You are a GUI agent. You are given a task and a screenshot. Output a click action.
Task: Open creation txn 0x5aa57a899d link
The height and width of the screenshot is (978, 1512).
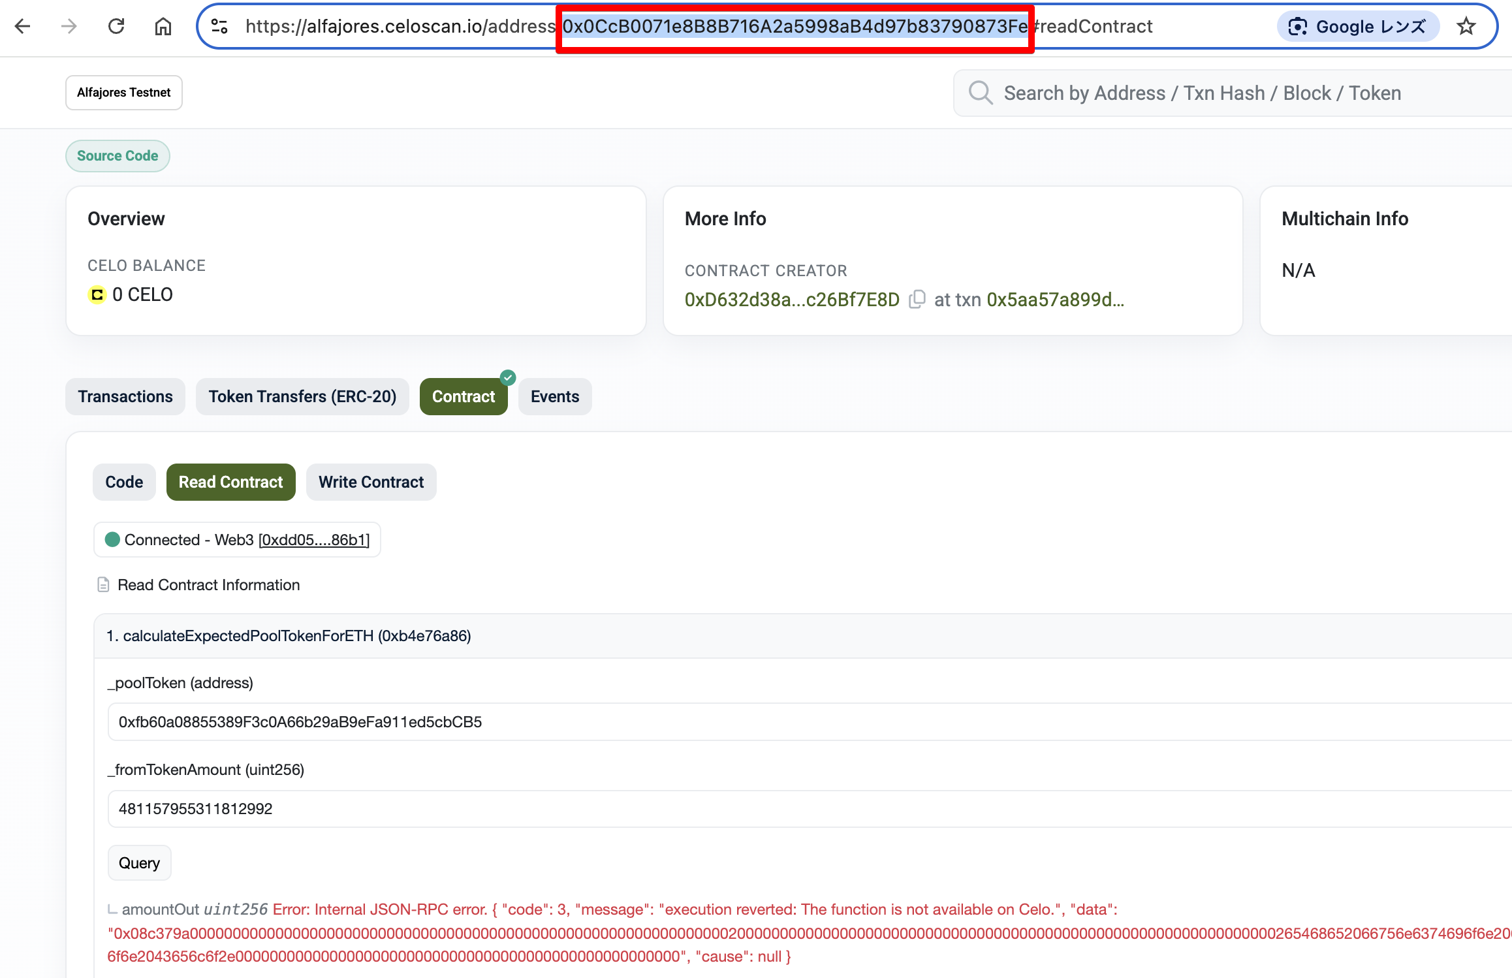pos(1056,300)
